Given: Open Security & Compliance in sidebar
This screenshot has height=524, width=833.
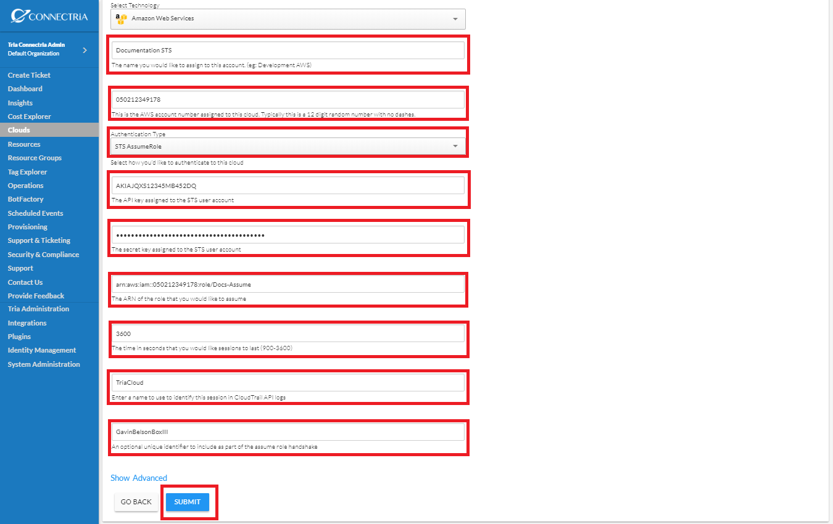Looking at the screenshot, I should pos(43,255).
